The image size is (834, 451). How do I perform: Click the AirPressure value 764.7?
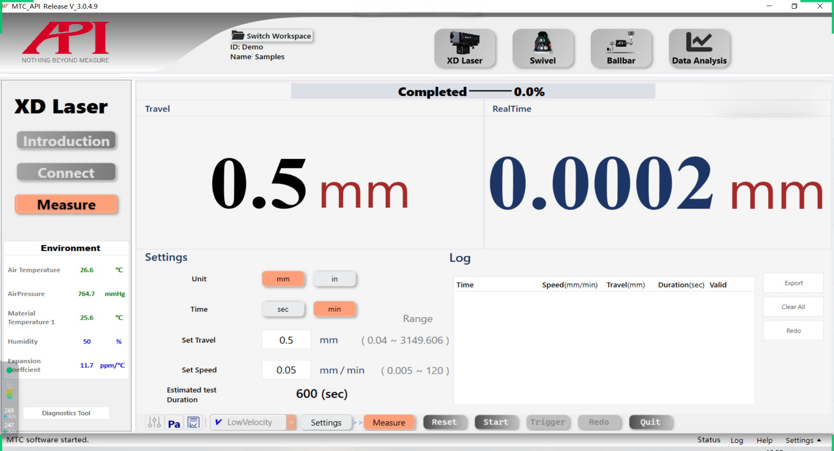86,294
